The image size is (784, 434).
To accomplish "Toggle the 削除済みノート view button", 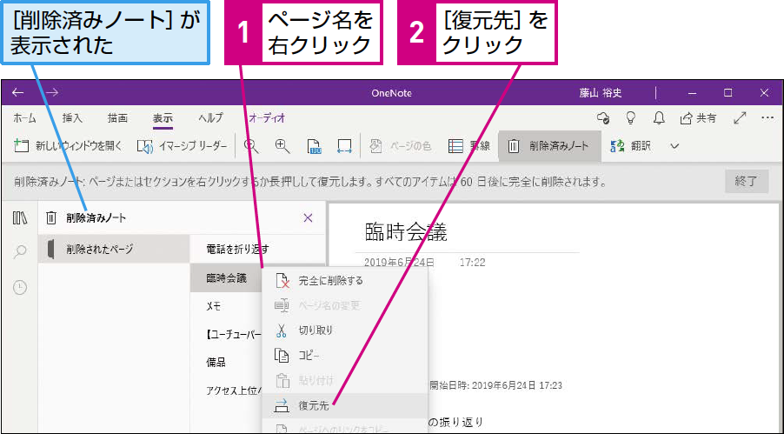I will [x=549, y=146].
